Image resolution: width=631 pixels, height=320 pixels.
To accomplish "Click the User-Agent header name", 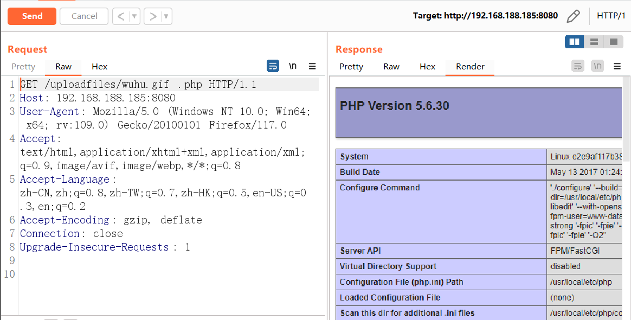I will [49, 112].
